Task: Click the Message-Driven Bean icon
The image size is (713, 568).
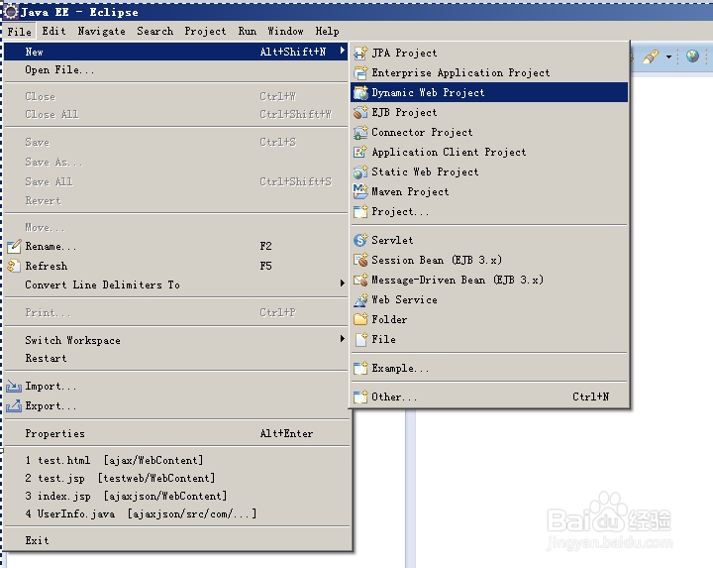Action: [x=360, y=280]
